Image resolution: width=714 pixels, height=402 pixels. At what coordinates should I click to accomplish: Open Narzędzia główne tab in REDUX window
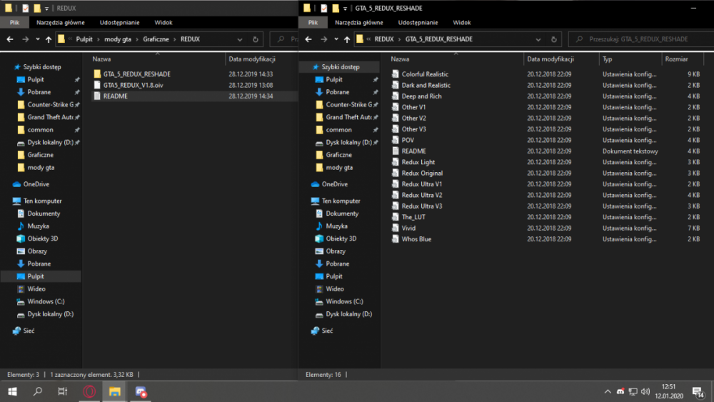(x=61, y=22)
